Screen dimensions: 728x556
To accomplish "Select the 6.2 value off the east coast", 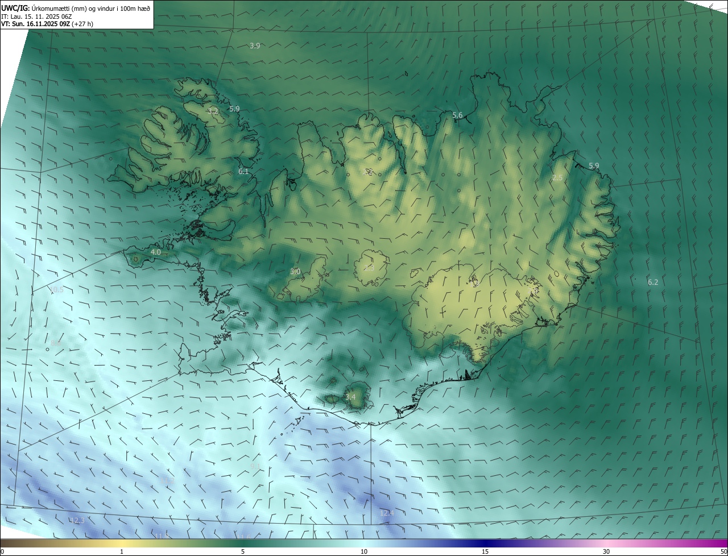I will pyautogui.click(x=653, y=282).
